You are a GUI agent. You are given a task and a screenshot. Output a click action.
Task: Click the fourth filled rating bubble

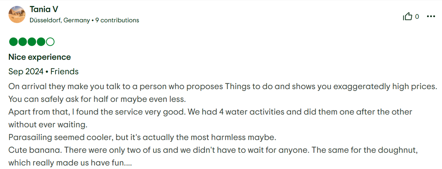pyautogui.click(x=41, y=42)
